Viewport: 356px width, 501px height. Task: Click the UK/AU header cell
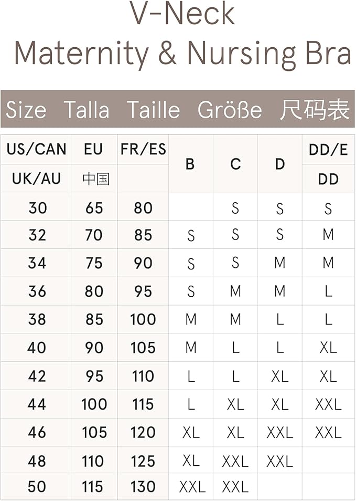pos(36,179)
